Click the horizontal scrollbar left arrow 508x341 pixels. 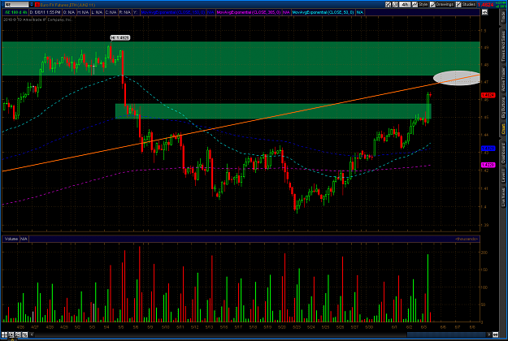tap(32, 335)
